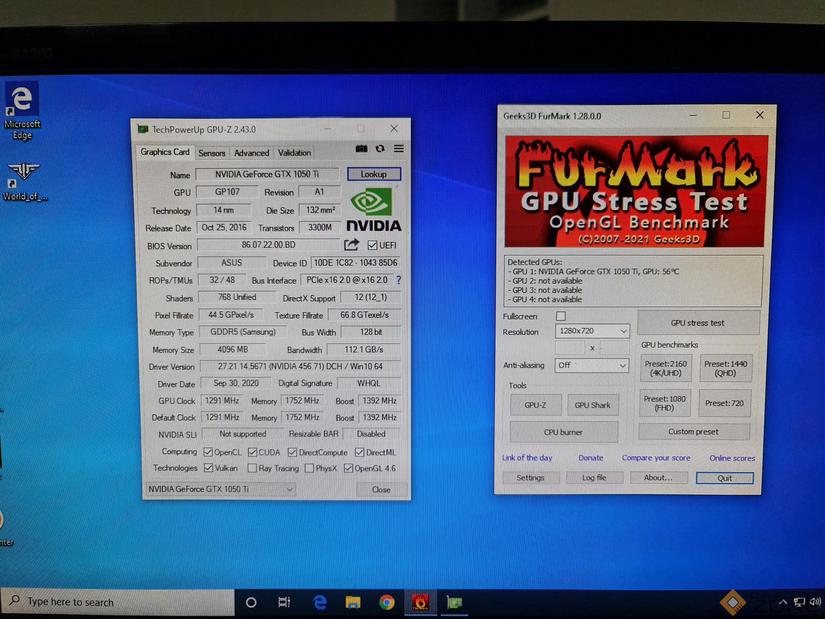Click the network tray icon
The width and height of the screenshot is (825, 619).
(x=799, y=602)
